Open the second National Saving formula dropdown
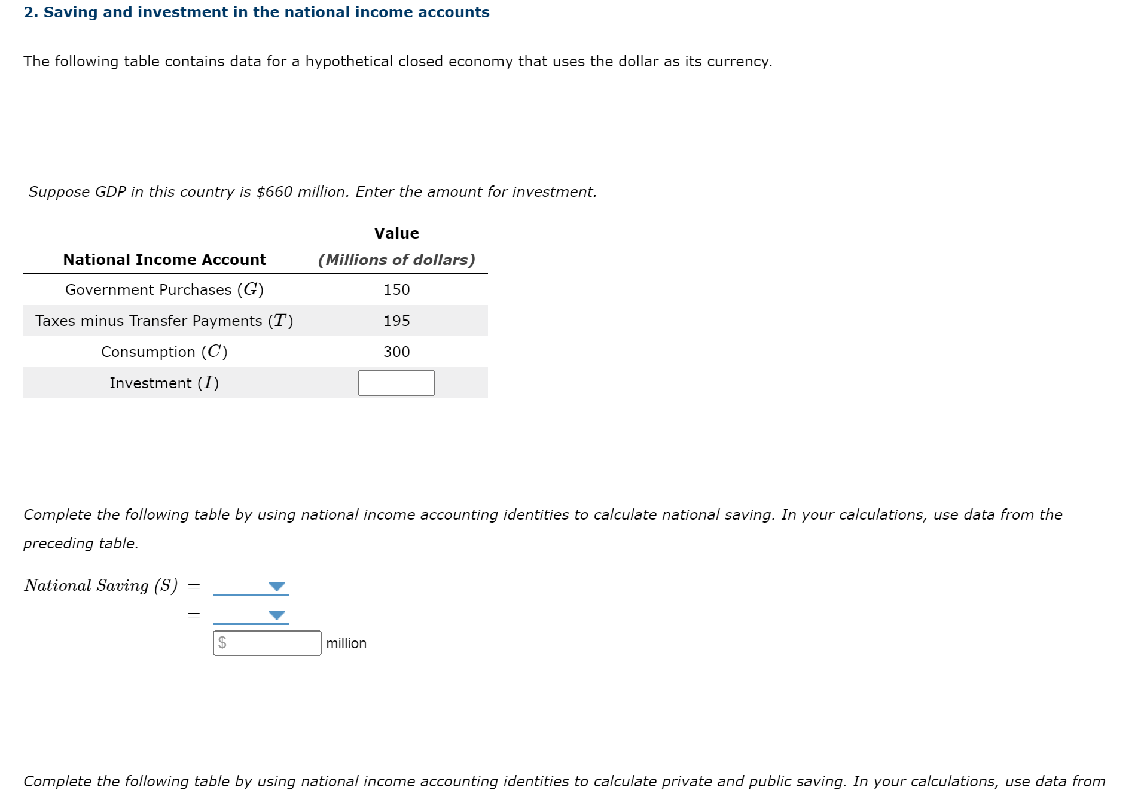 pos(251,615)
